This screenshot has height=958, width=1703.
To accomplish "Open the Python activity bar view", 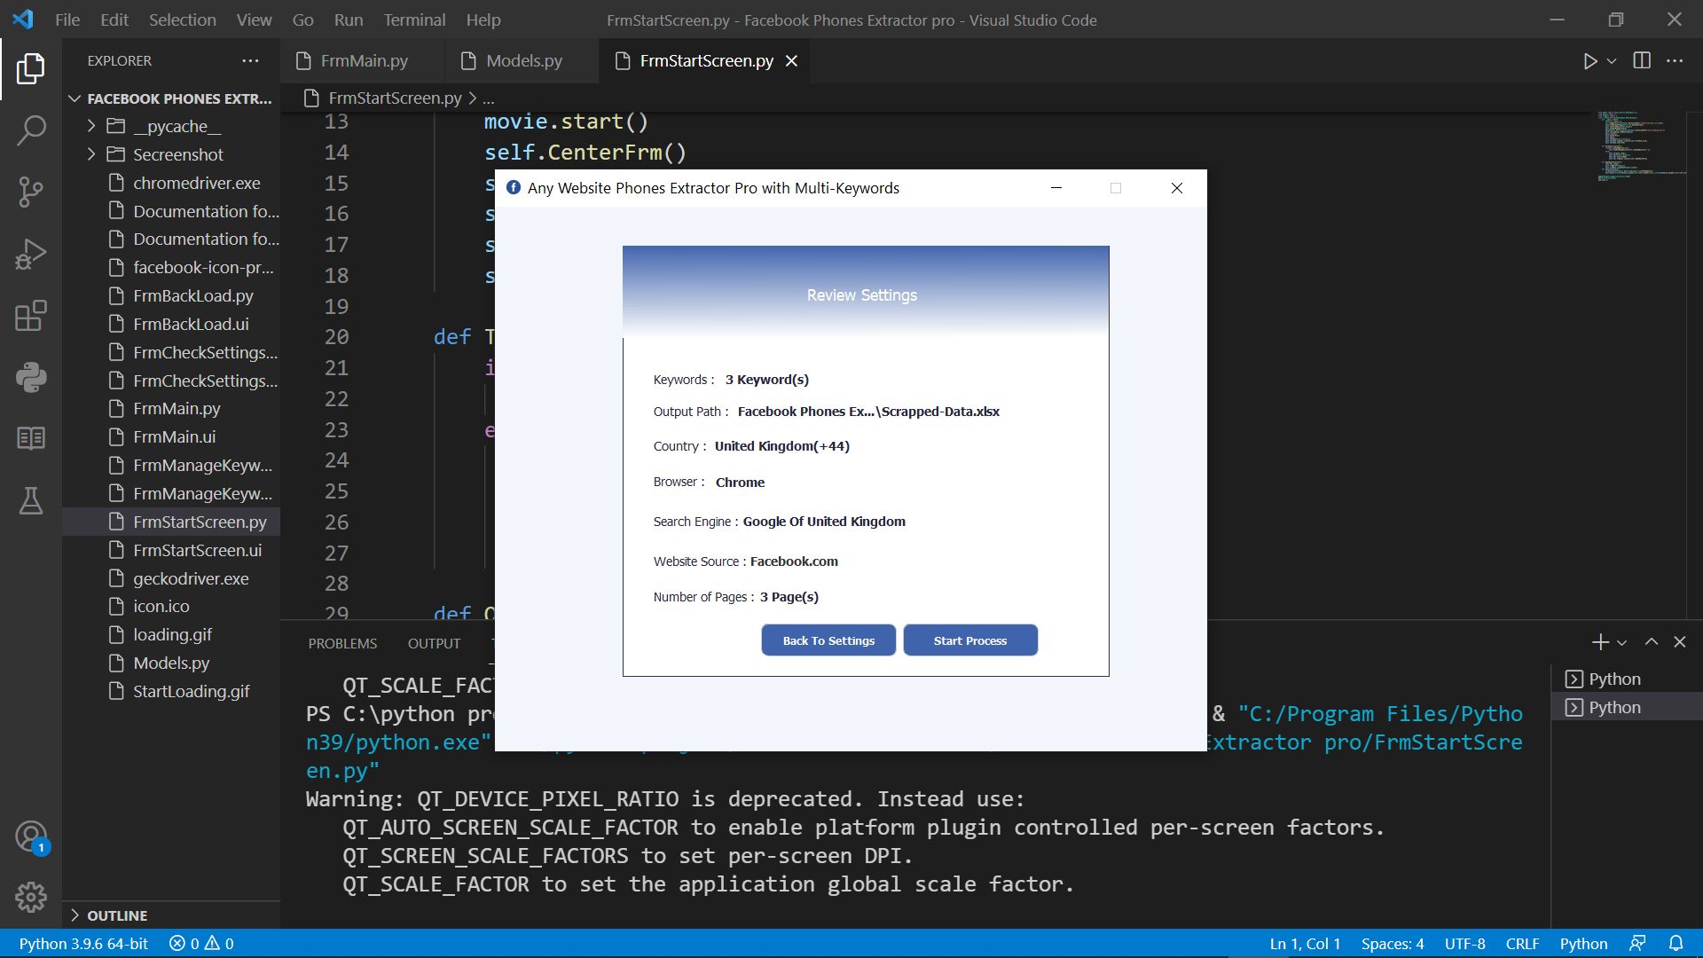I will tap(31, 378).
